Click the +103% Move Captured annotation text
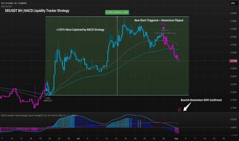 coord(80,30)
